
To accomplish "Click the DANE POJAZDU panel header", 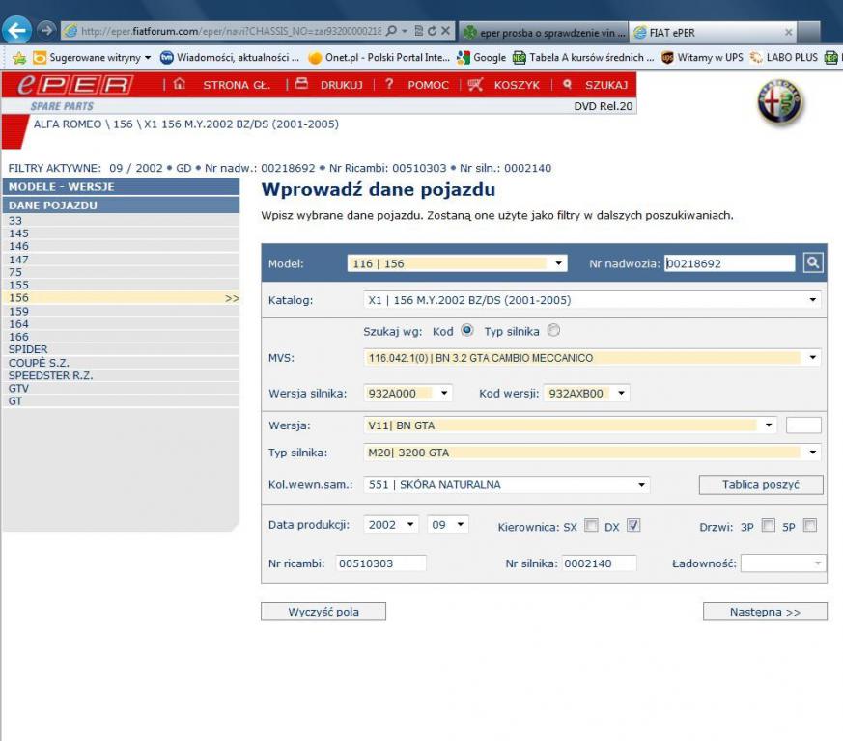I will click(121, 206).
